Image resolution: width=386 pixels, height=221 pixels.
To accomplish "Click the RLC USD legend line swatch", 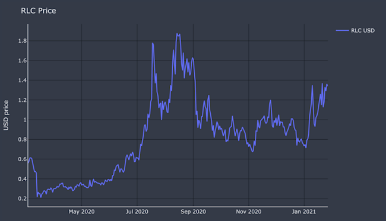I will pyautogui.click(x=342, y=30).
